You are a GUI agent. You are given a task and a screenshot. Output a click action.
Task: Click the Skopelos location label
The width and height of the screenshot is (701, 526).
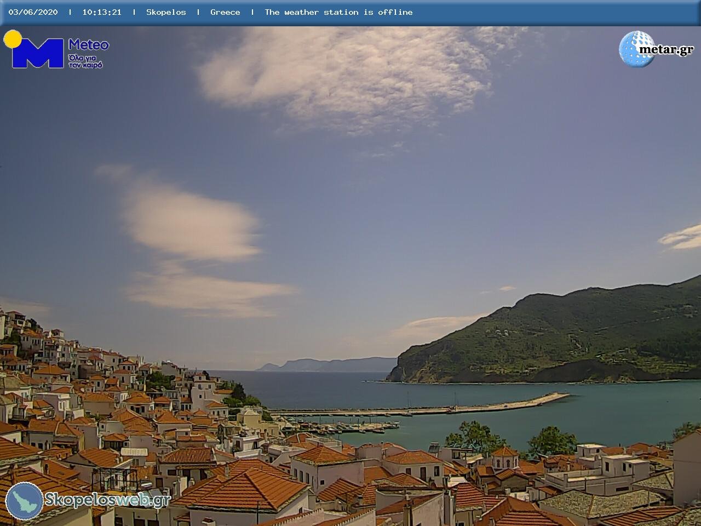point(166,12)
